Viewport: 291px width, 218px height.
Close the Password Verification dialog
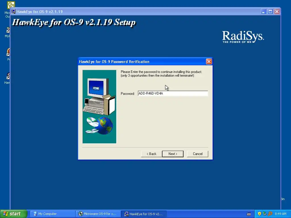click(x=209, y=62)
